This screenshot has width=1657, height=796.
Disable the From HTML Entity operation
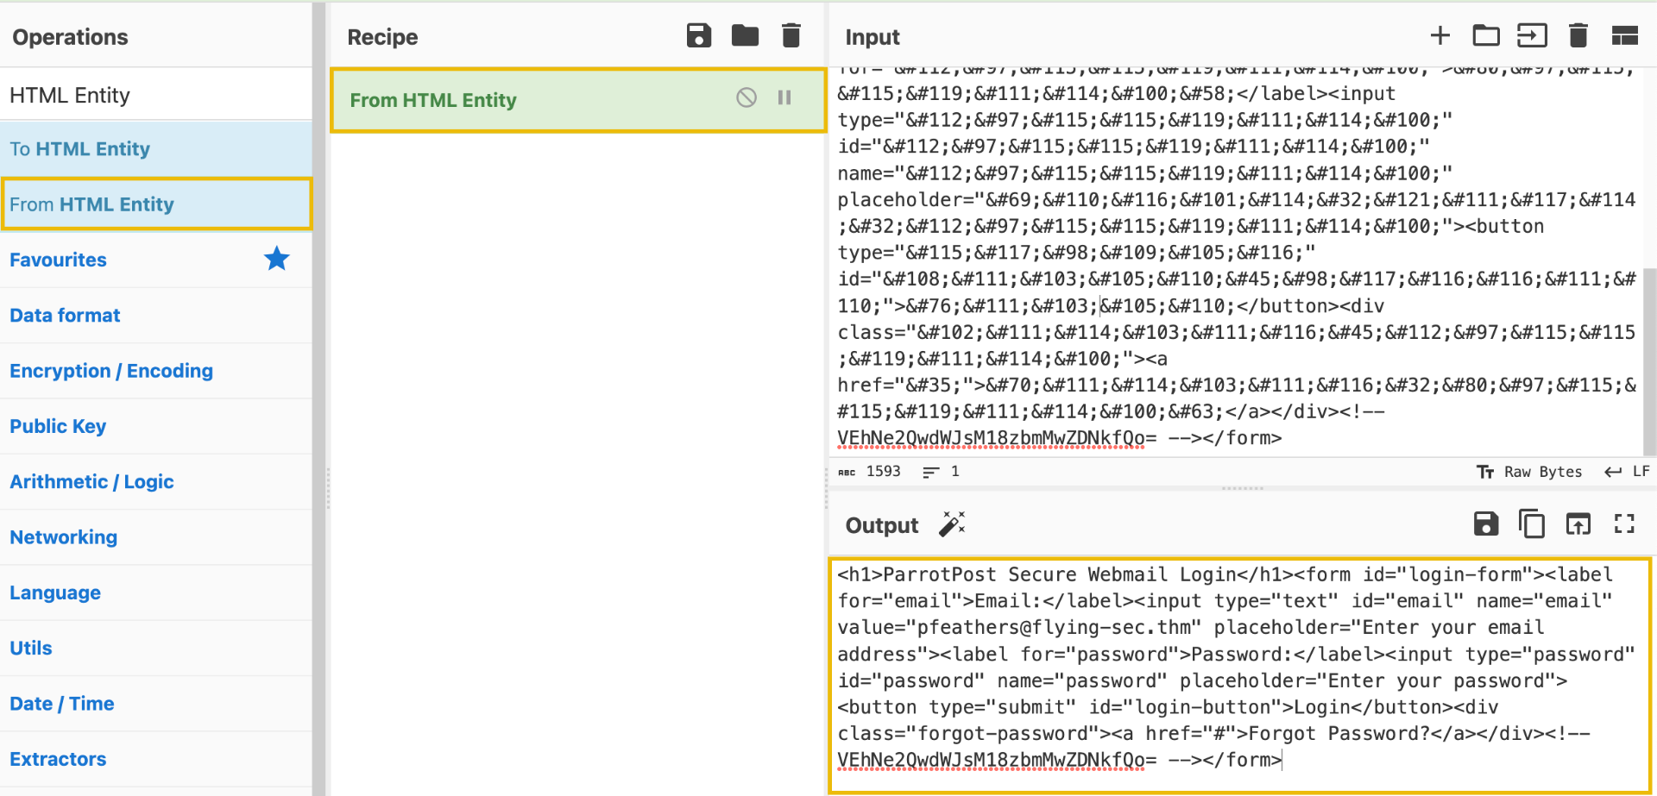coord(747,98)
